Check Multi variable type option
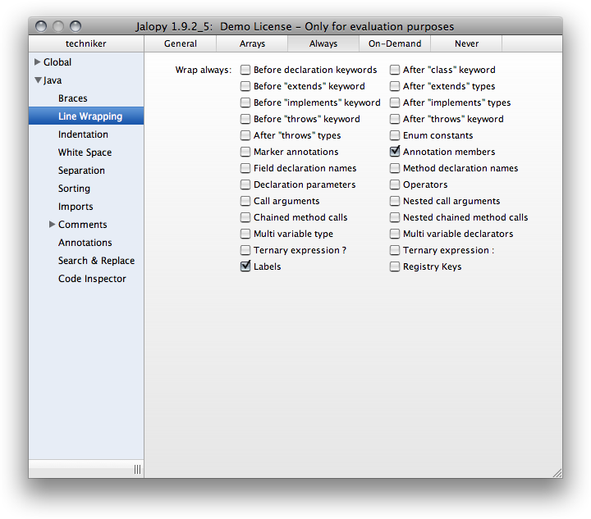This screenshot has width=591, height=519. coord(245,234)
